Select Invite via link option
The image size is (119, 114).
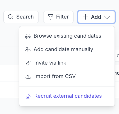point(67,63)
